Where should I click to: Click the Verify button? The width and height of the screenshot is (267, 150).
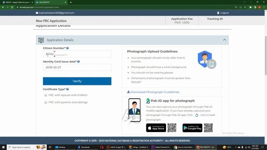coord(77,81)
